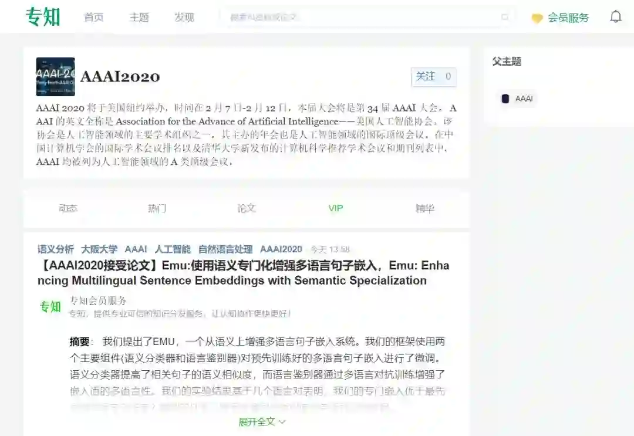This screenshot has height=436, width=634.
Task: Click the AAAI2020 topic thumbnail image
Action: click(55, 77)
